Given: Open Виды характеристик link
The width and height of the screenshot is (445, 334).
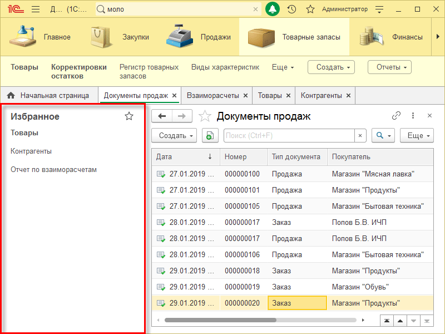Looking at the screenshot, I should coord(225,67).
